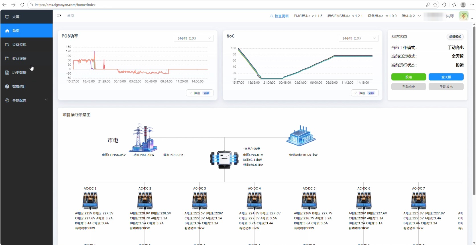Open PCS功率 chart 筛选 filter dropdown
Viewport: 476px width, 245px height.
click(x=200, y=93)
